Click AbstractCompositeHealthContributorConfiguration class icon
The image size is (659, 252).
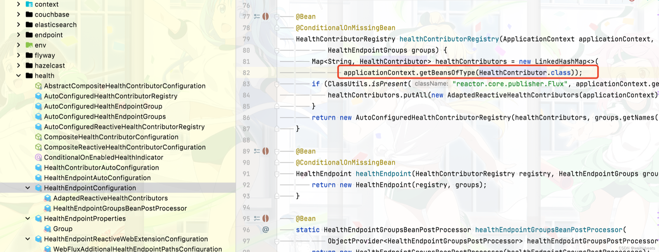pyautogui.click(x=38, y=86)
